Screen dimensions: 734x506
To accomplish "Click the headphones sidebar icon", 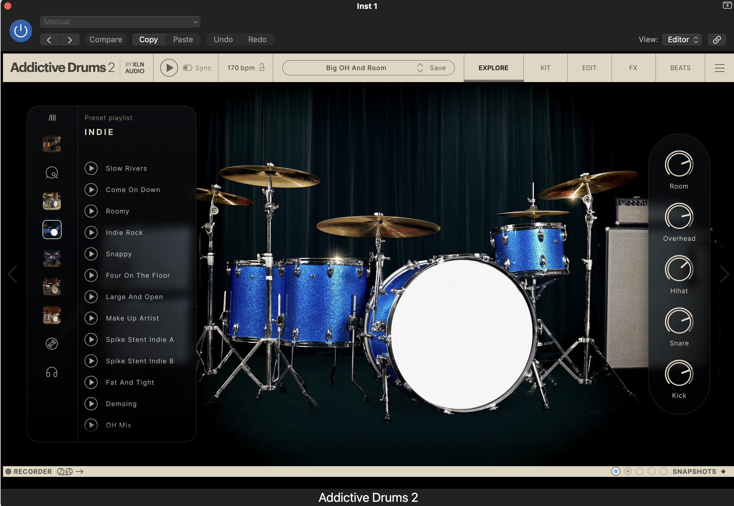I will click(x=52, y=372).
